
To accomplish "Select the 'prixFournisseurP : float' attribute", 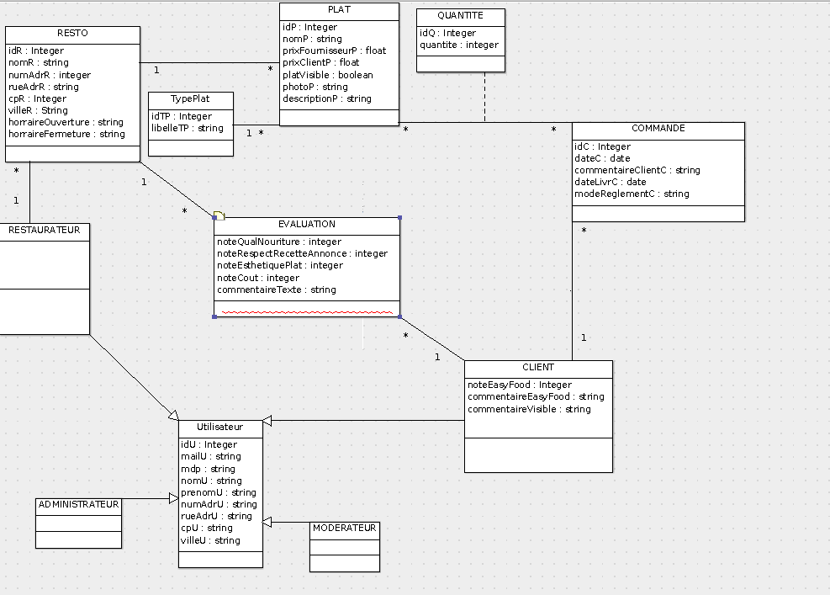I will [335, 50].
